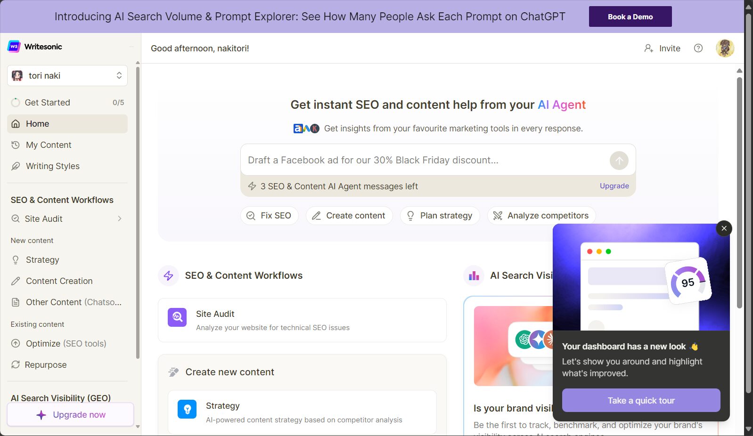This screenshot has height=436, width=753.
Task: Open Writing Styles in sidebar
Action: coord(67,166)
